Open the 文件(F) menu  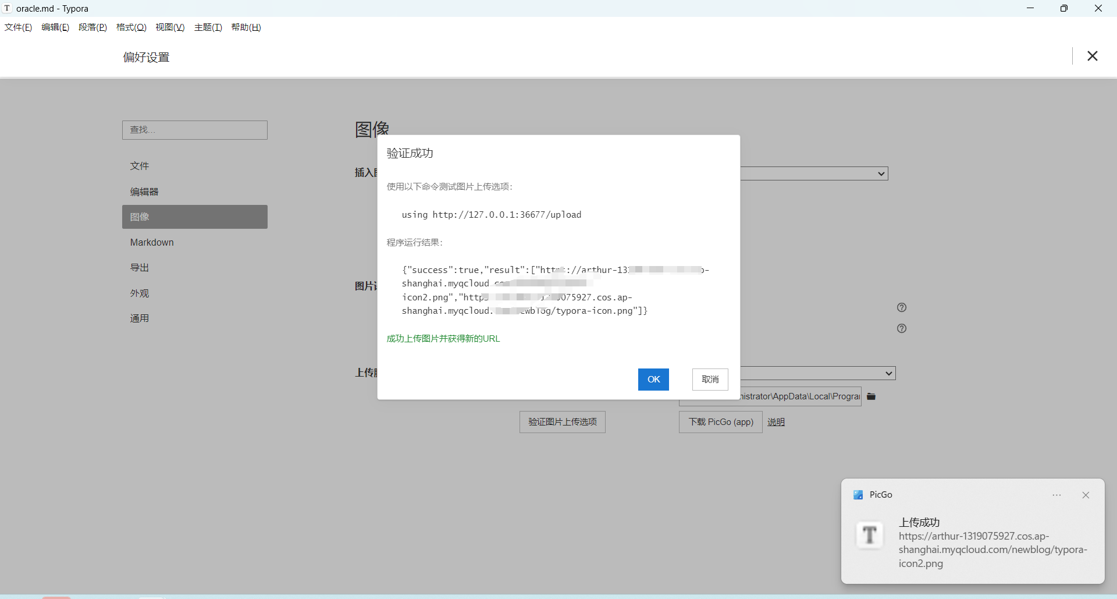tap(18, 27)
